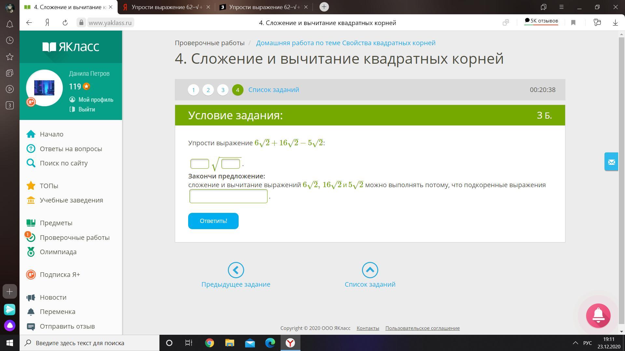Open the blue envelope message tab
The width and height of the screenshot is (625, 351).
[x=611, y=162]
